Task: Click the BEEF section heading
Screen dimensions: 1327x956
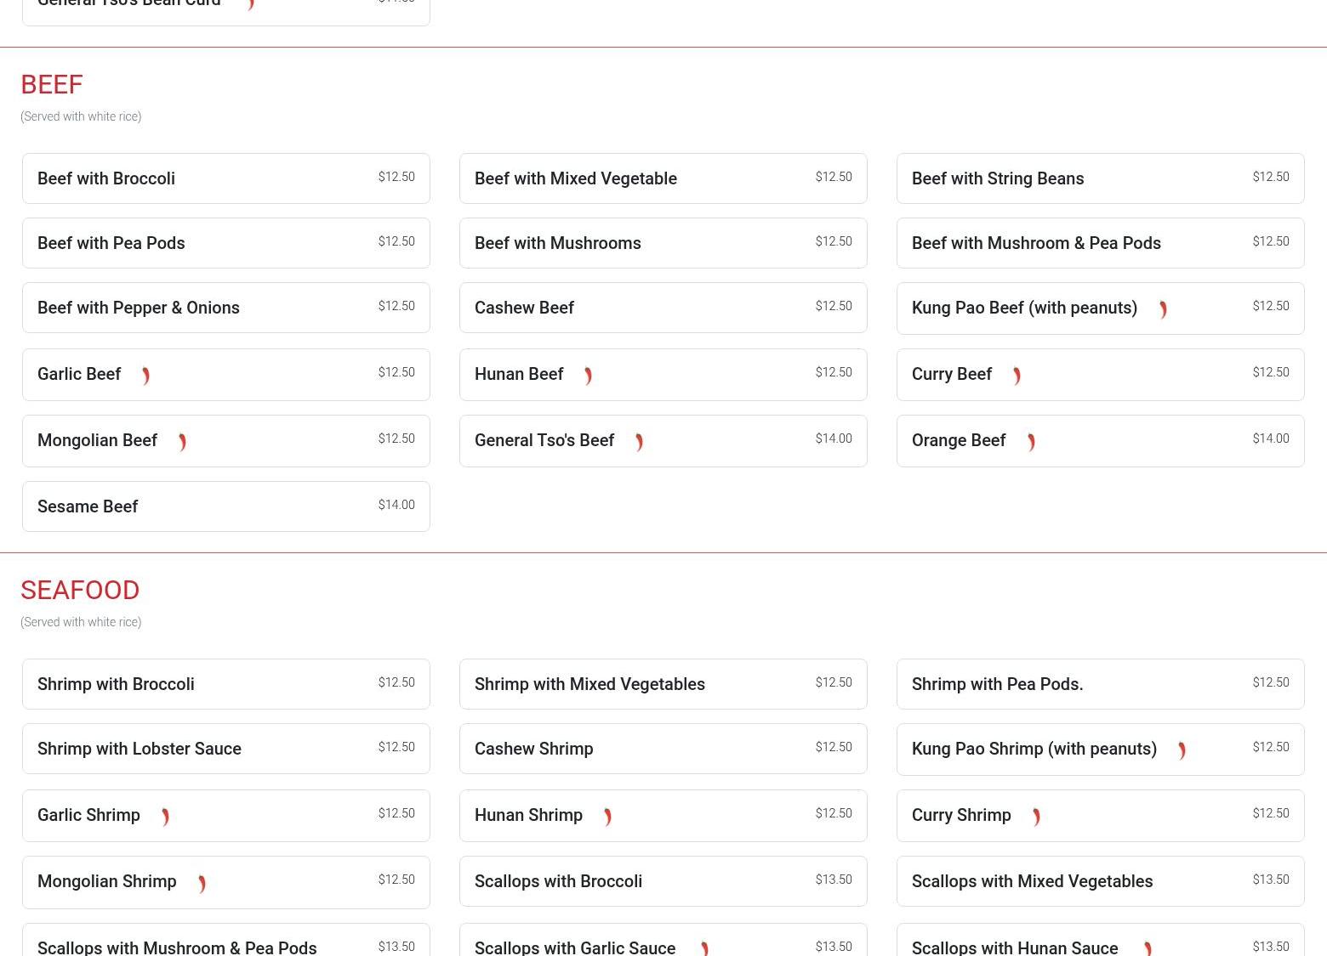Action: click(52, 84)
